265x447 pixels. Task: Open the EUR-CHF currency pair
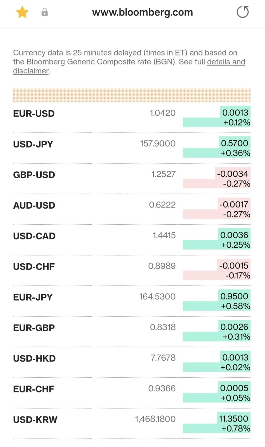coord(34,389)
